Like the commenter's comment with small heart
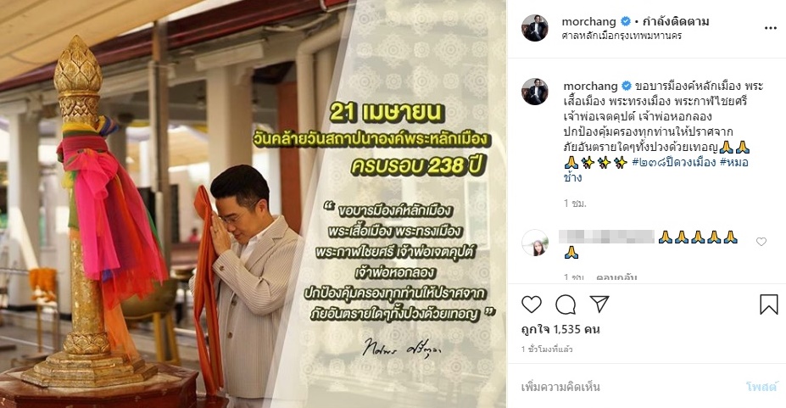Viewport: 786px width, 408px height. pos(761,242)
